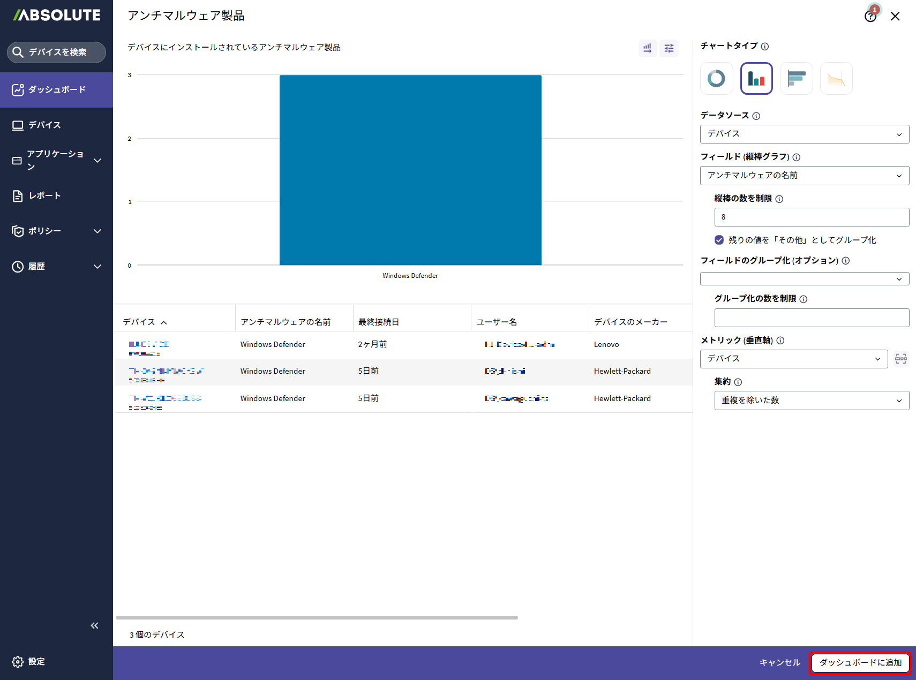Expand the アプリケーション menu chevron
The width and height of the screenshot is (916, 680).
coord(97,161)
